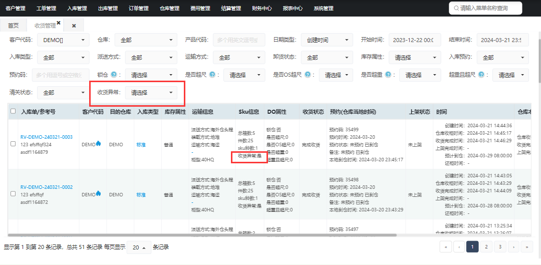Open the 入库管理 menu
The width and height of the screenshot is (541, 265).
pyautogui.click(x=77, y=9)
